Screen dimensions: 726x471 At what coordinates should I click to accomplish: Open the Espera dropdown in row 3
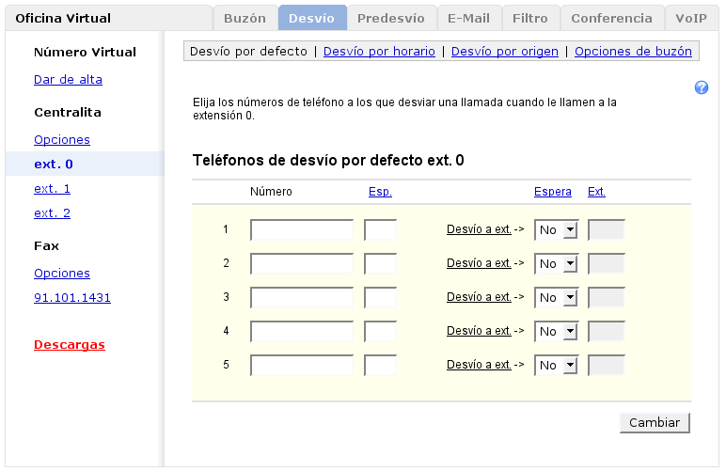pyautogui.click(x=556, y=298)
